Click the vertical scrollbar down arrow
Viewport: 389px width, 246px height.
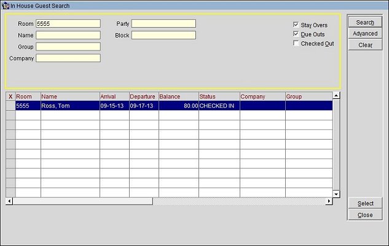tap(336, 194)
